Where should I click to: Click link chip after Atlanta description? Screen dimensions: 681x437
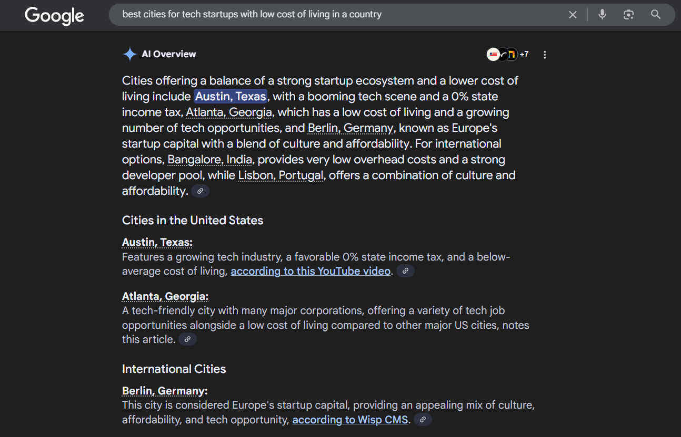187,339
